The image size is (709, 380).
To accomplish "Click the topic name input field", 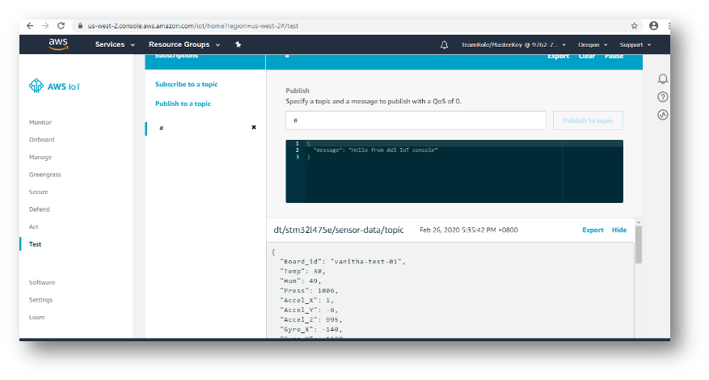I will pos(416,120).
